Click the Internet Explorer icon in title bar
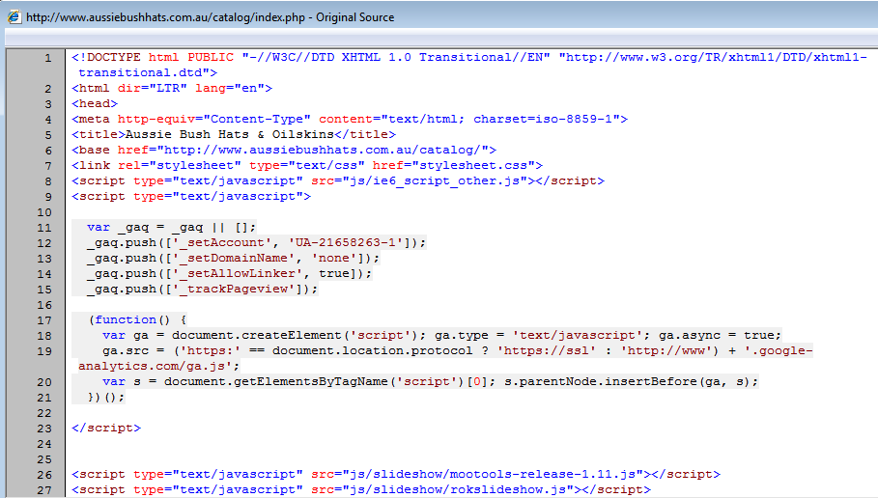878x498 pixels. pyautogui.click(x=14, y=17)
